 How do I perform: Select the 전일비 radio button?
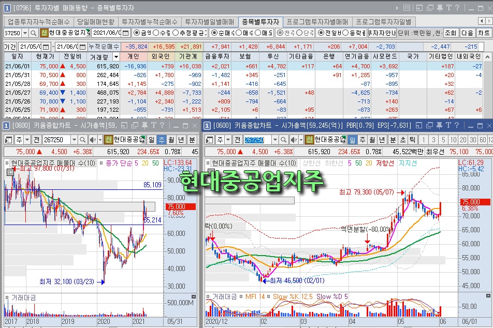coord(321,33)
